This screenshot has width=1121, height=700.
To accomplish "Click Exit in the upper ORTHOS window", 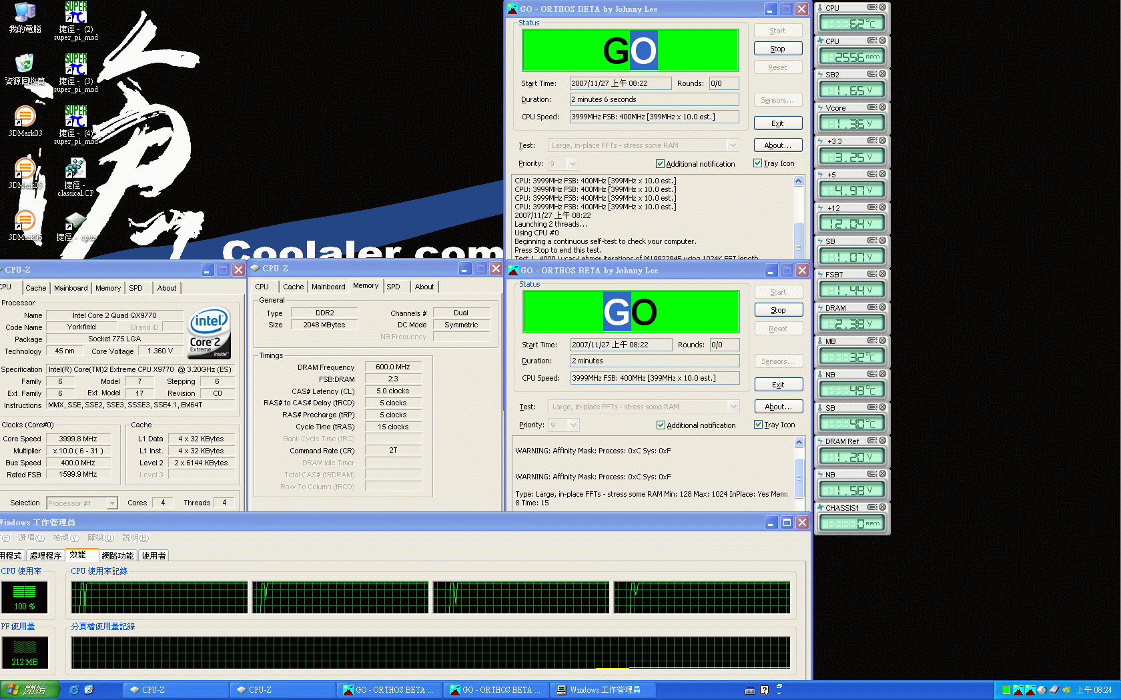I will [x=777, y=123].
